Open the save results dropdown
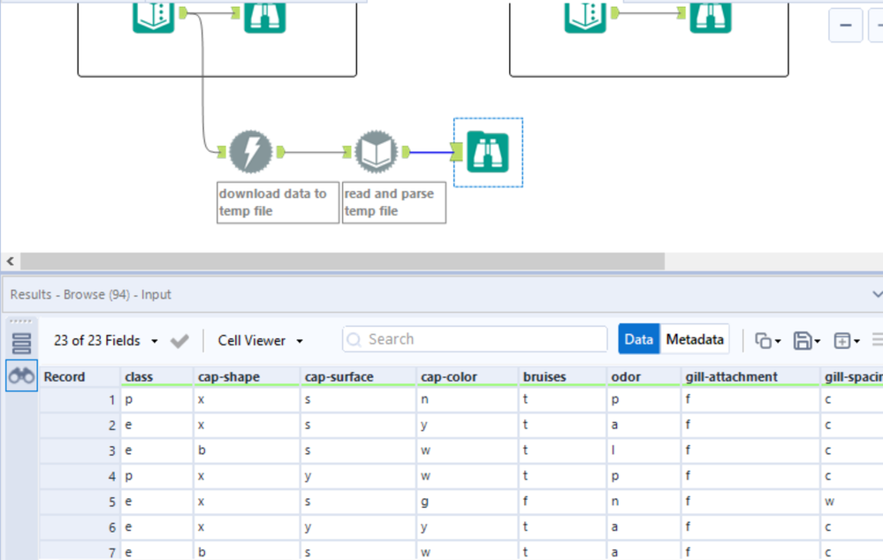Viewport: 883px width, 560px height. point(807,341)
